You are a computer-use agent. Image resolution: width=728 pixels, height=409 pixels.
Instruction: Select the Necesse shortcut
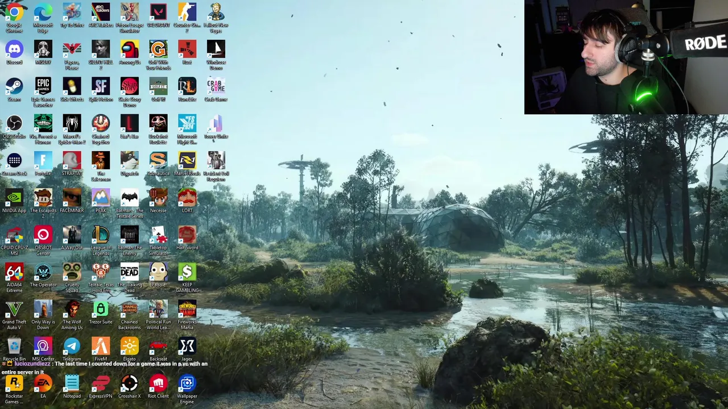[x=158, y=198]
